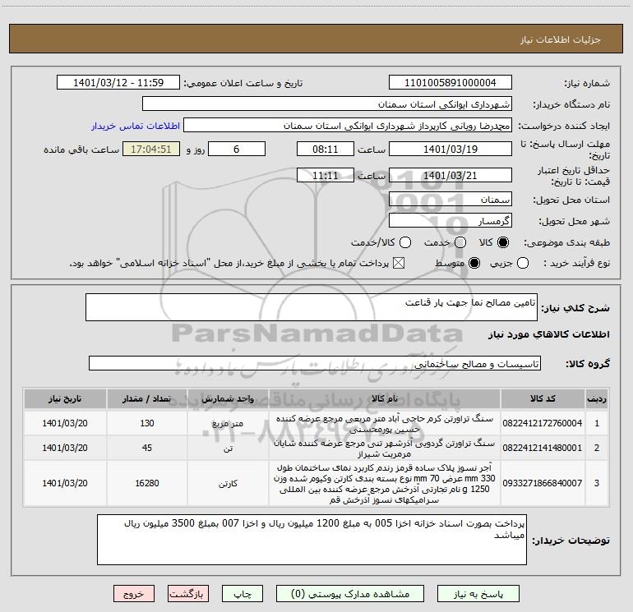This screenshot has height=612, width=633.
Task: Click the remaining days field showing 6
Action: click(x=237, y=149)
